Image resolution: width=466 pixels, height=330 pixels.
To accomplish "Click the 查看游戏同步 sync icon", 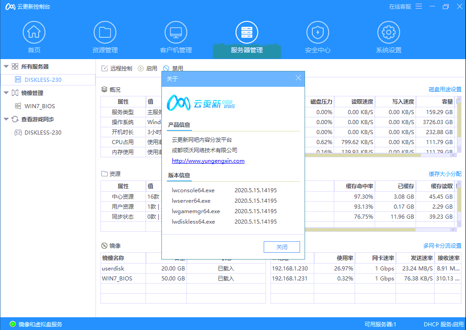I will (15, 119).
